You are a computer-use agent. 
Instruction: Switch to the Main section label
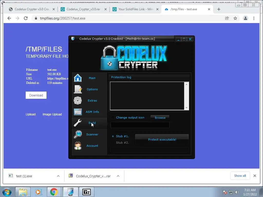pos(92,78)
